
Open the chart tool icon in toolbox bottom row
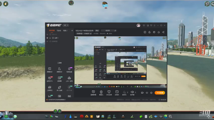click(x=50, y=96)
